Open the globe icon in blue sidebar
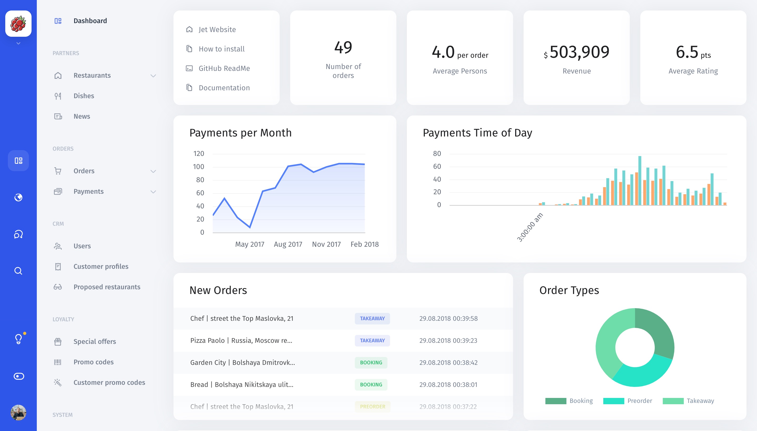This screenshot has width=757, height=431. click(18, 197)
